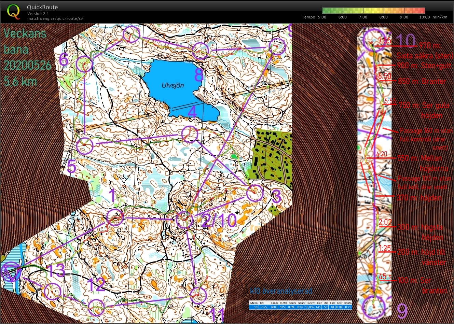The image size is (454, 324).
Task: Click the "20200526" date text
Action: pos(27,65)
